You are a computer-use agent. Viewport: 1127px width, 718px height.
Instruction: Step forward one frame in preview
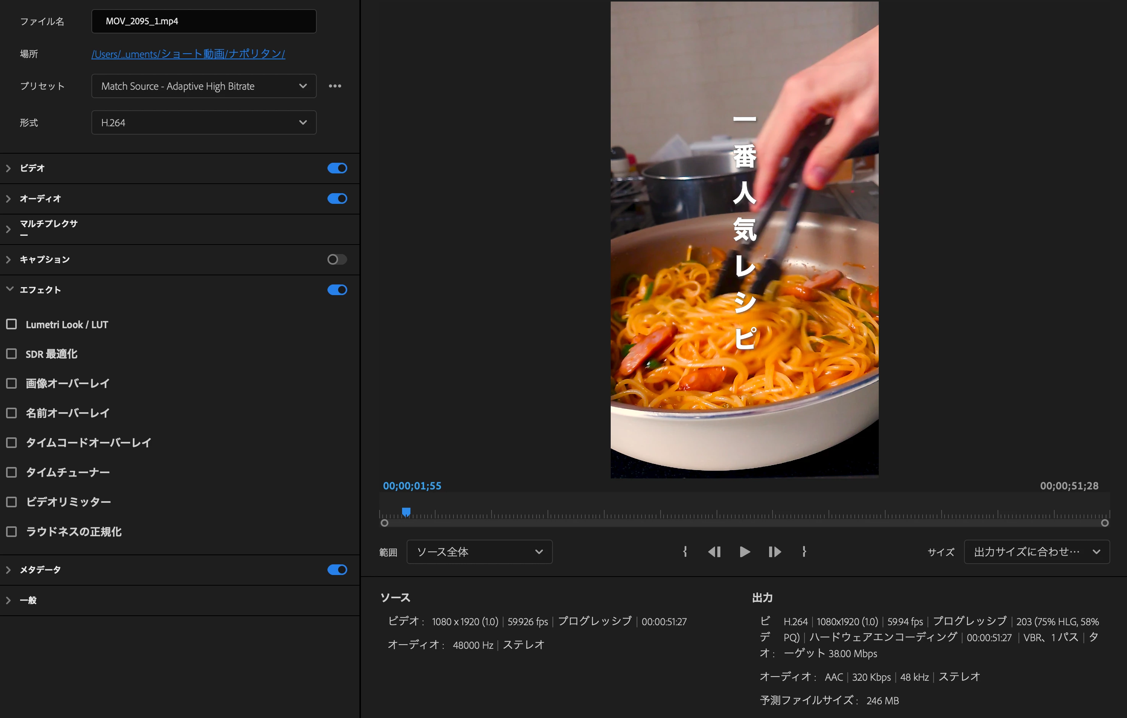[774, 552]
